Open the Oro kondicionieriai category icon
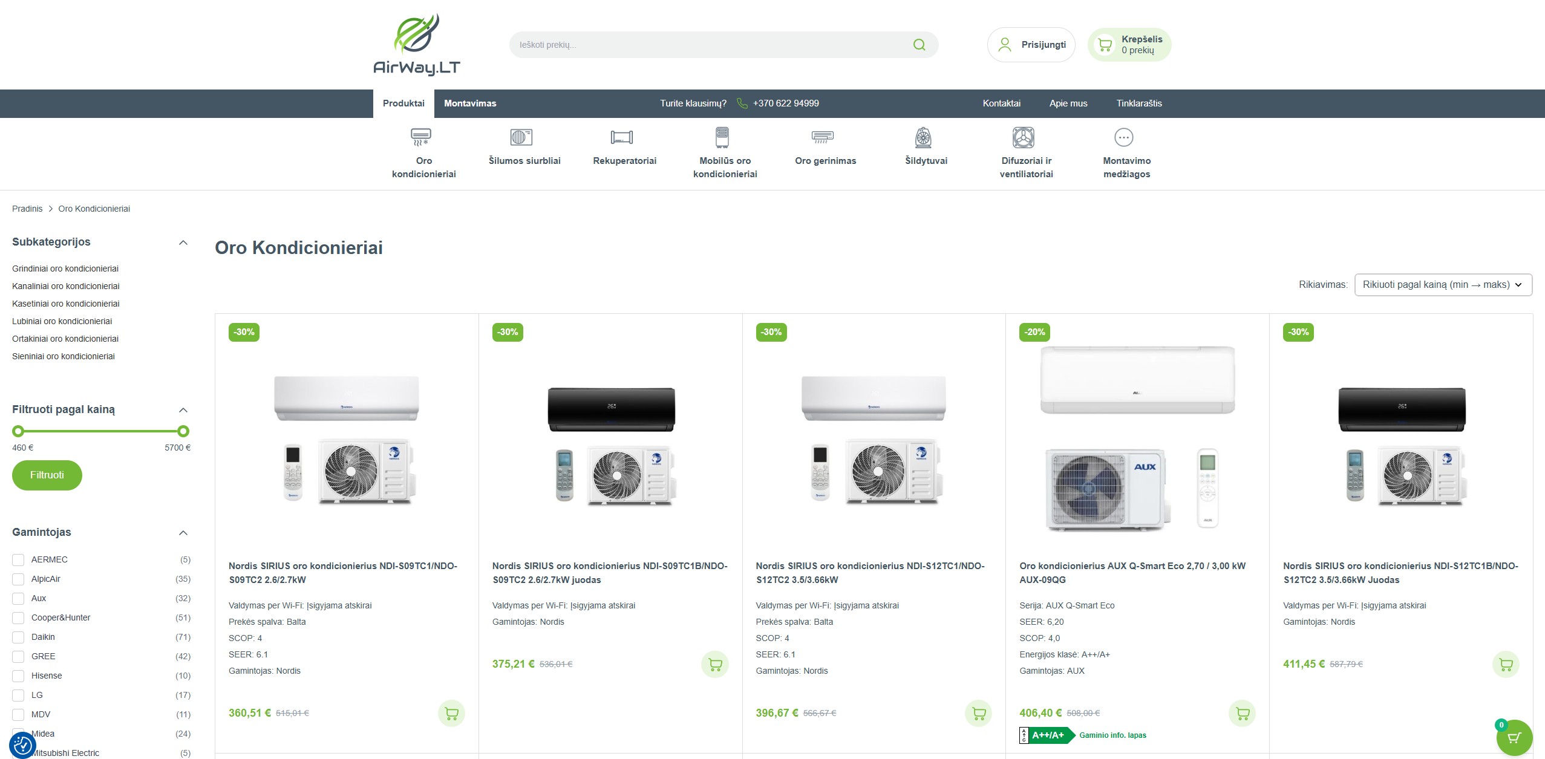 [421, 137]
